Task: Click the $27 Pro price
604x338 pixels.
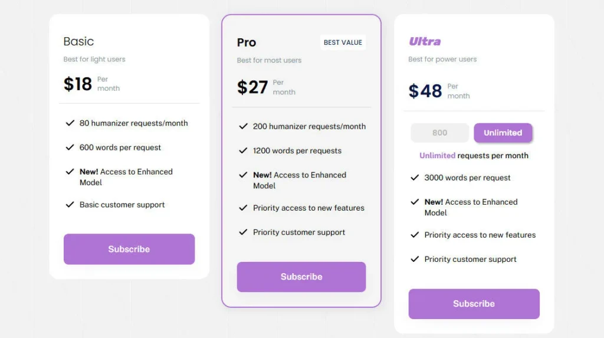Action: click(252, 87)
